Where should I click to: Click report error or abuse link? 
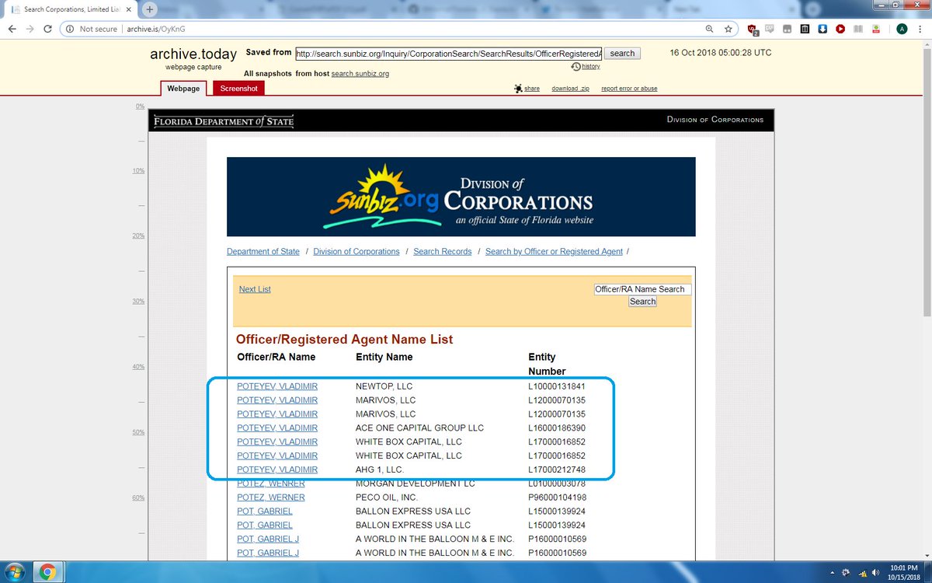(x=629, y=89)
